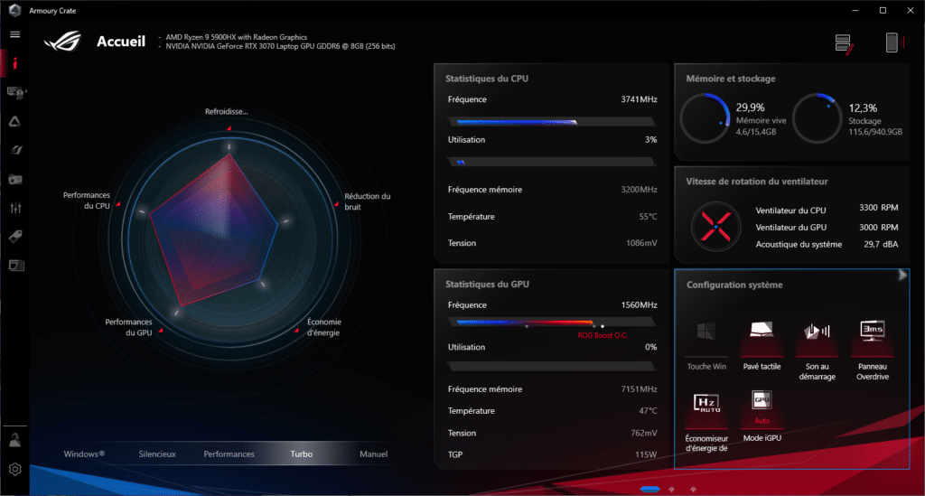Screen dimensions: 925x496
Task: Click Ventilateur du GPU 3000 RPM
Action: [827, 227]
